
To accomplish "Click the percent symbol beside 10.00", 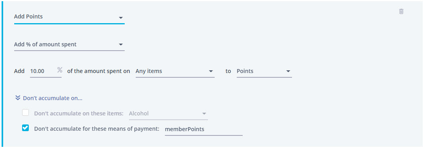I will point(60,70).
